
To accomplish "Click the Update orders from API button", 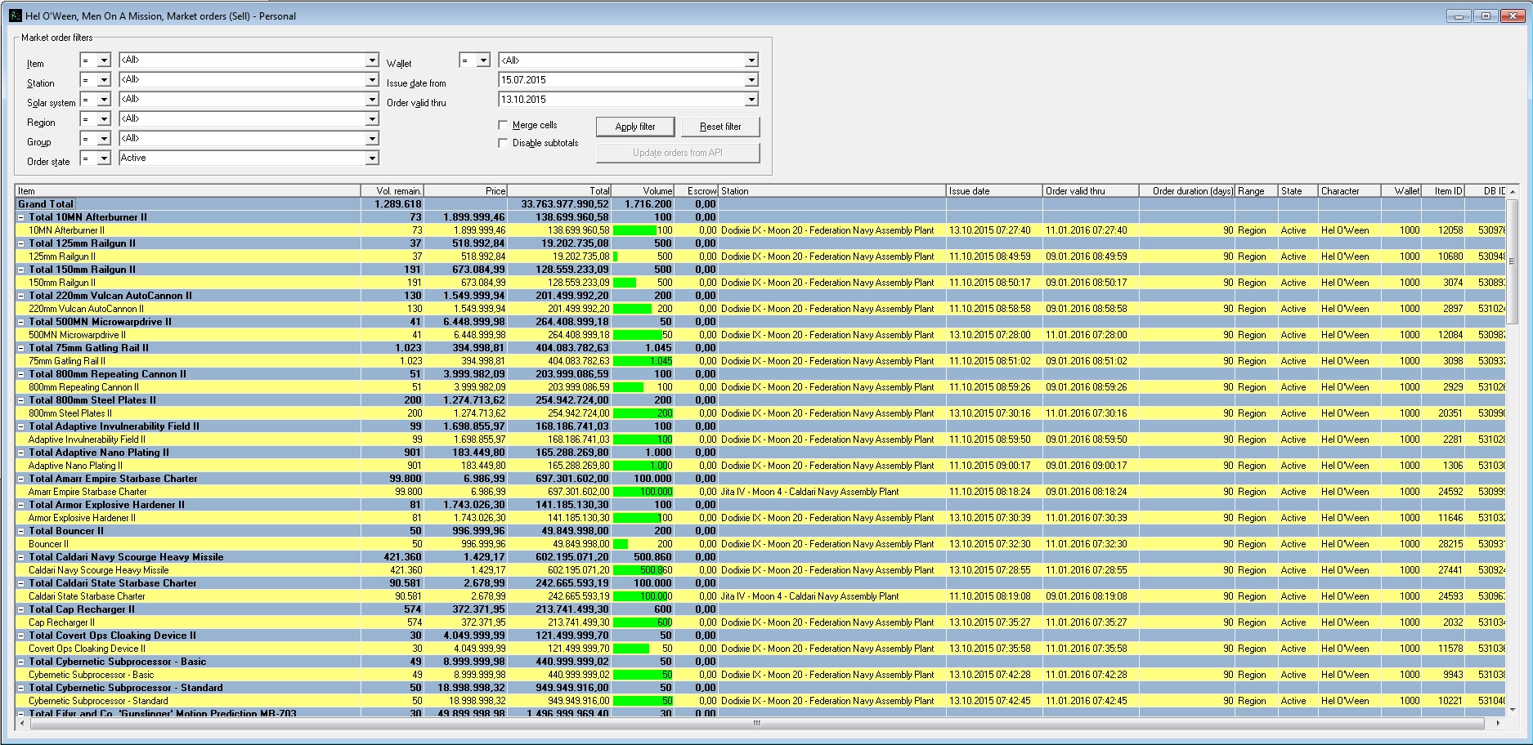I will (677, 153).
